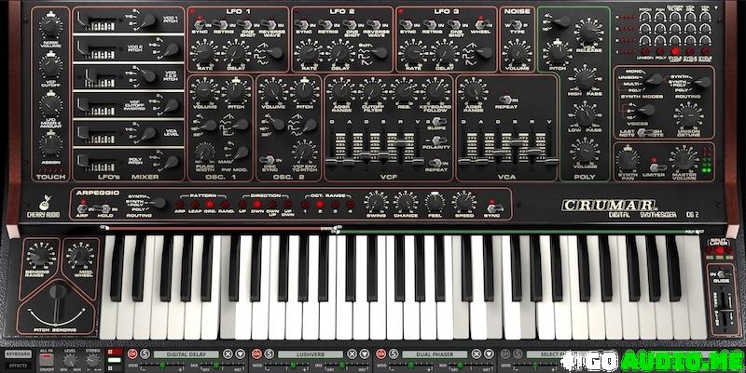This screenshot has height=373, width=746.
Task: Click the Dual Phaser power icon
Action: [x=393, y=354]
